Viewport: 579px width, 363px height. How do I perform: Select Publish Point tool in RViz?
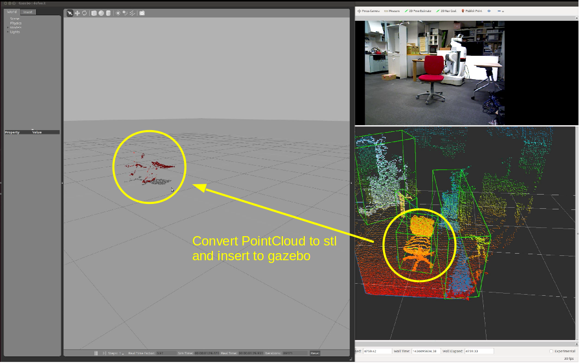[x=472, y=11]
